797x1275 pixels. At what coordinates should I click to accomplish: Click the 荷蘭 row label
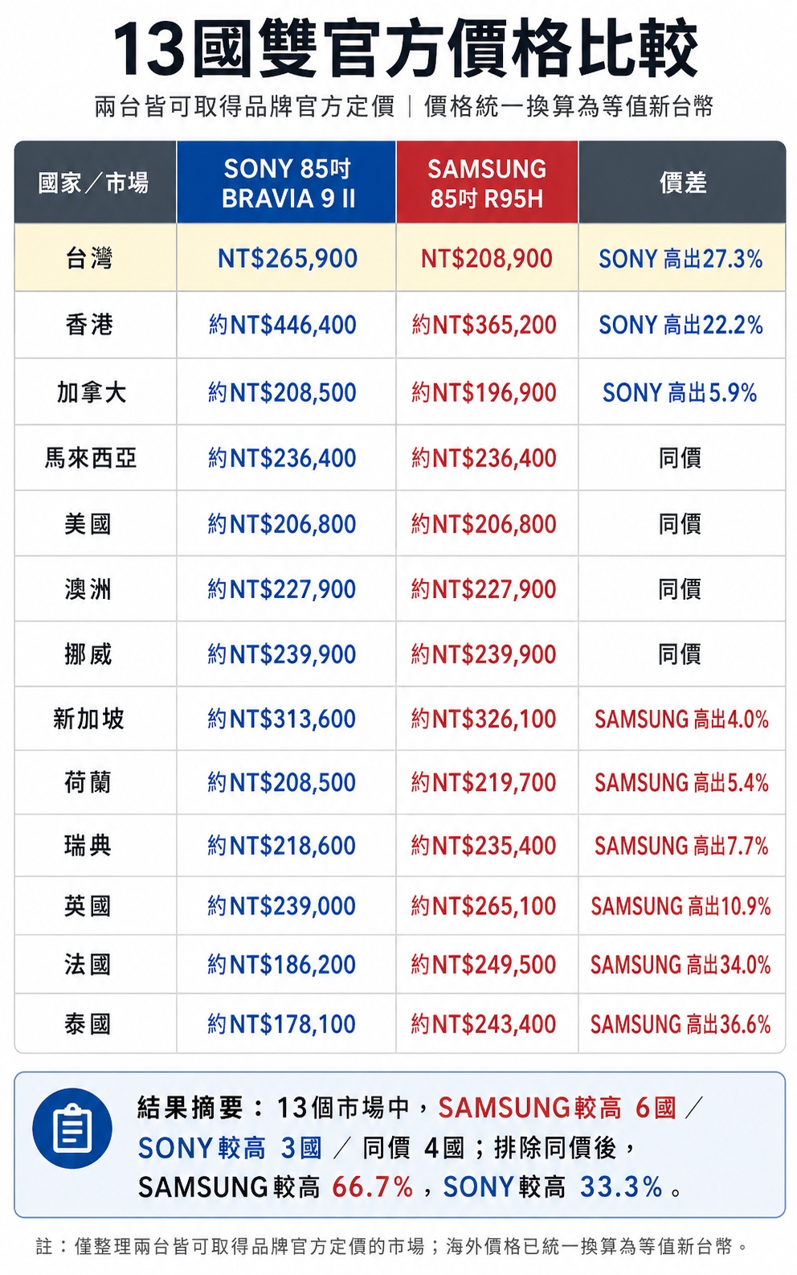tap(88, 782)
